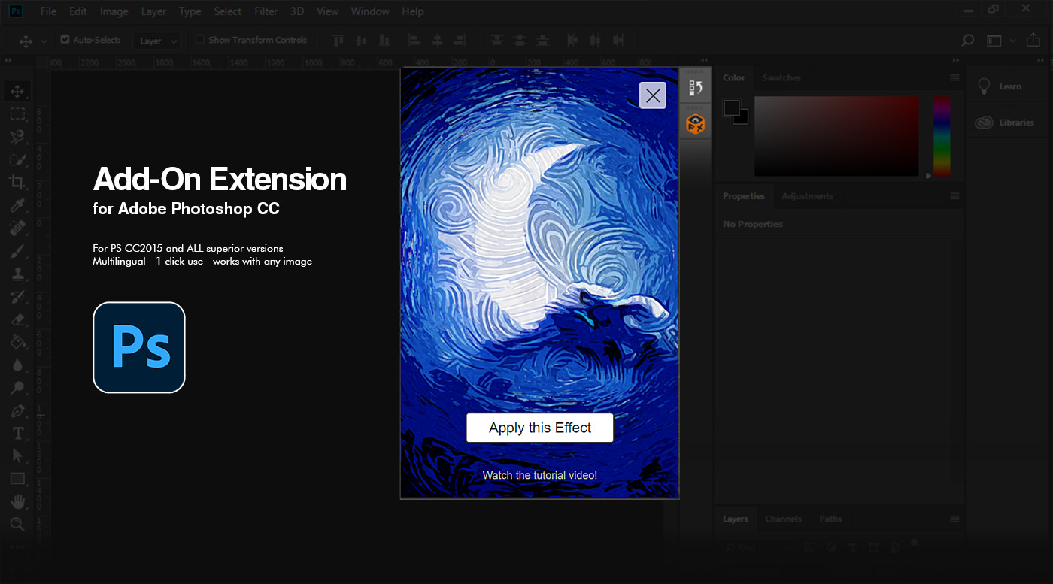Select the Move tool in the toolbar
The height and width of the screenshot is (584, 1053).
(17, 92)
